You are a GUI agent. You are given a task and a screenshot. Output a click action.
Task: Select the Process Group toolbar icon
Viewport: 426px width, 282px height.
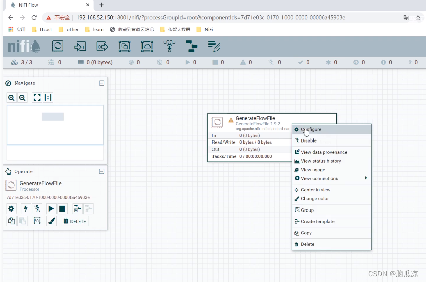(x=125, y=46)
